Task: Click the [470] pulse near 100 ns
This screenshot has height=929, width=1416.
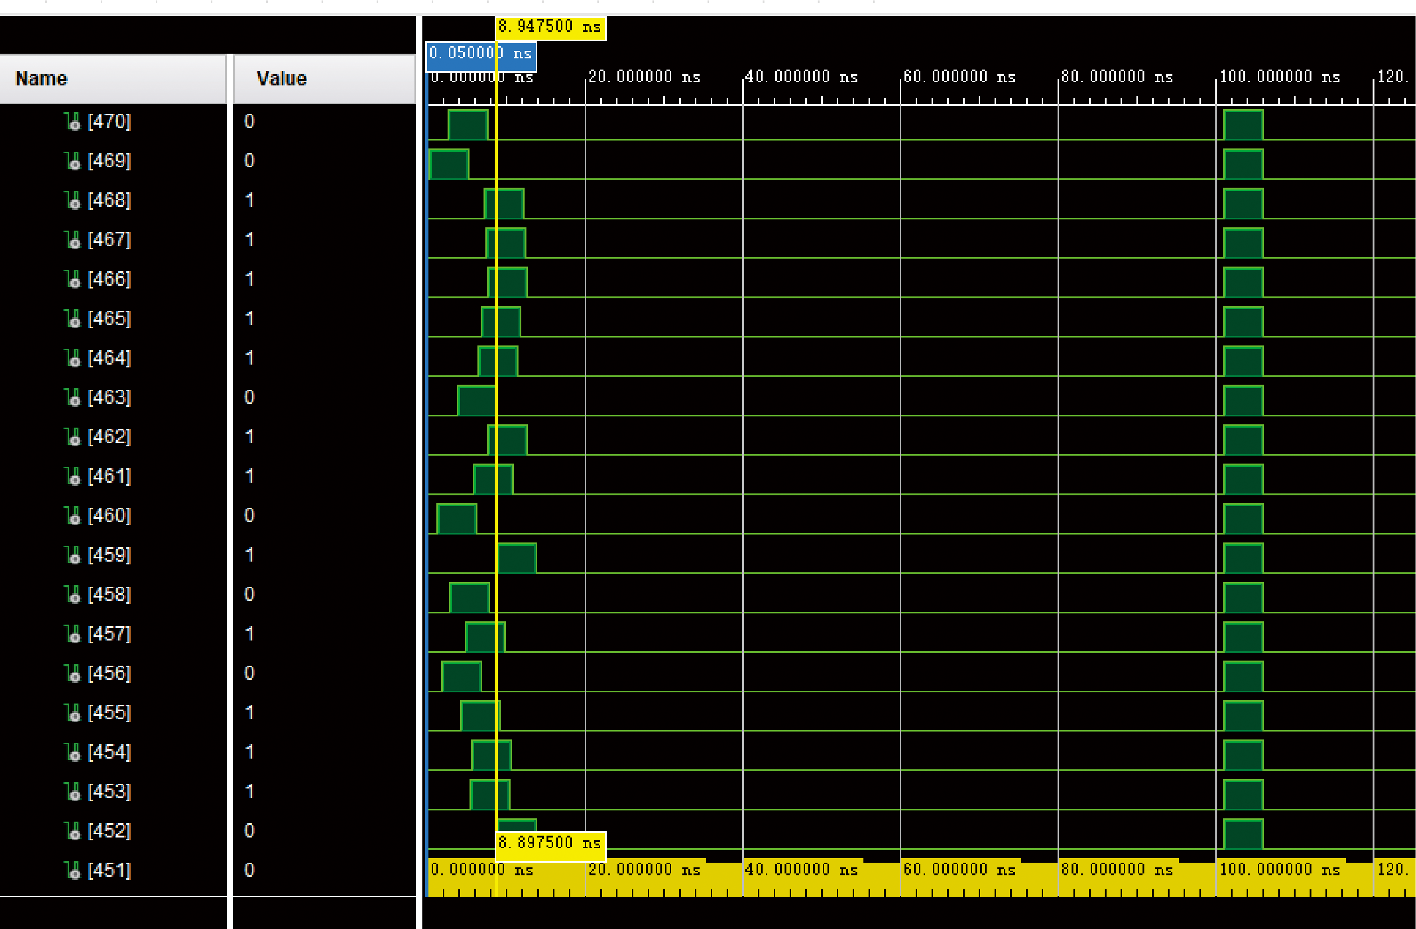Action: tap(1243, 125)
